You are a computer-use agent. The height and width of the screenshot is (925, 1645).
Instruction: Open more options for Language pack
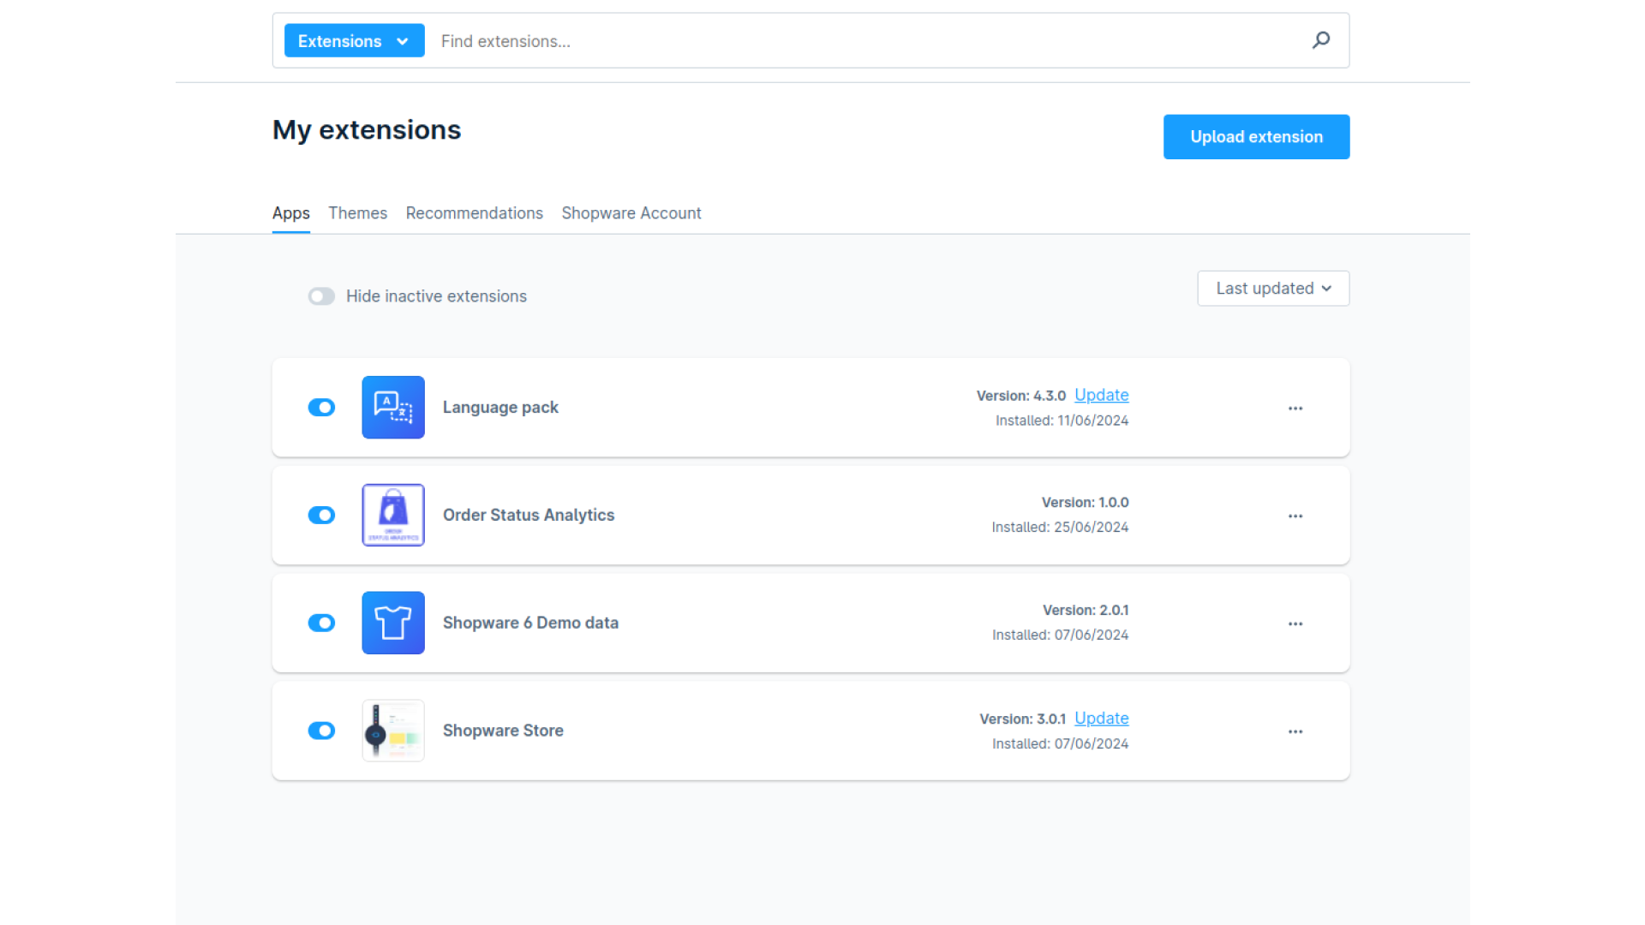1295,409
